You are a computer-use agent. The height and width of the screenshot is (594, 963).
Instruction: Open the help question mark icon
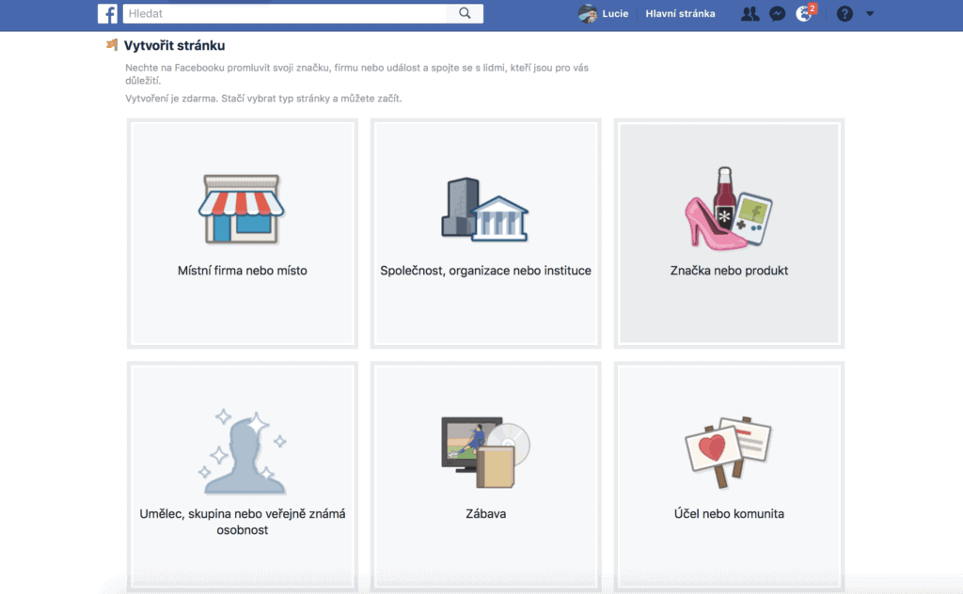845,13
